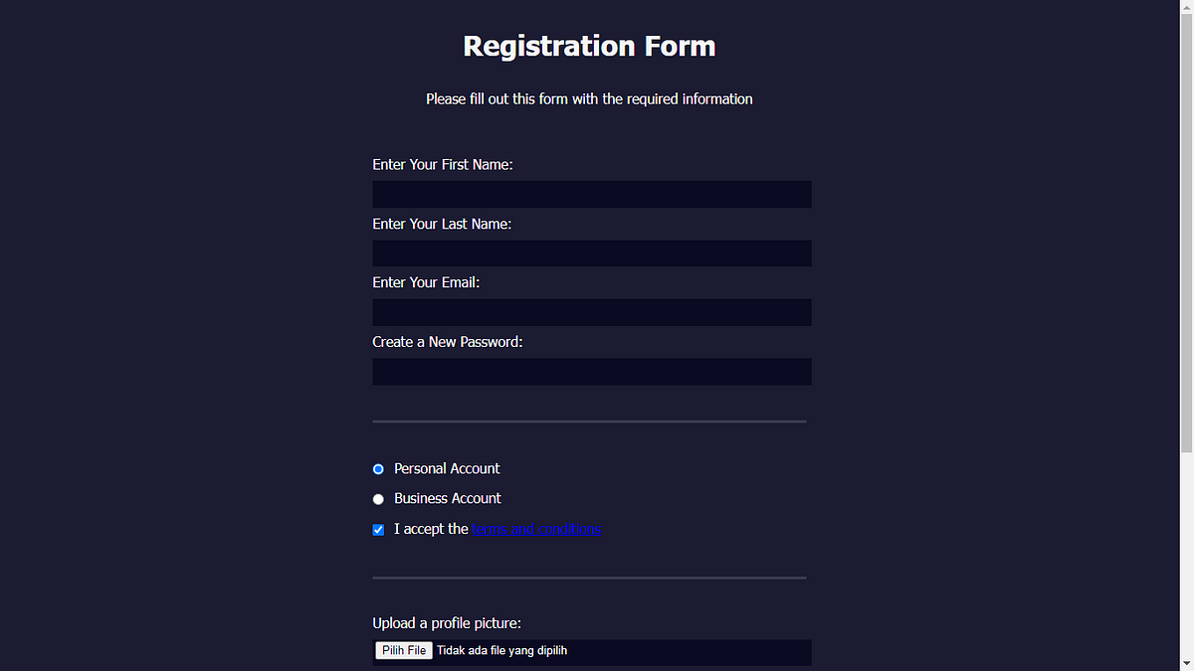Click the scrollbar down arrow
Screen dimensions: 1194x671
coord(1187,663)
